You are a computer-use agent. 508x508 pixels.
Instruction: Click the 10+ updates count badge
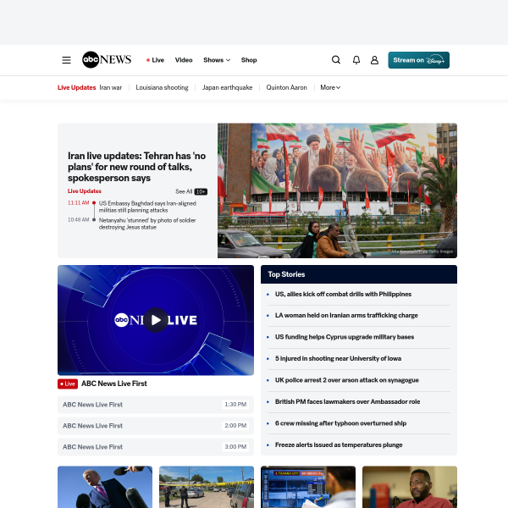201,192
